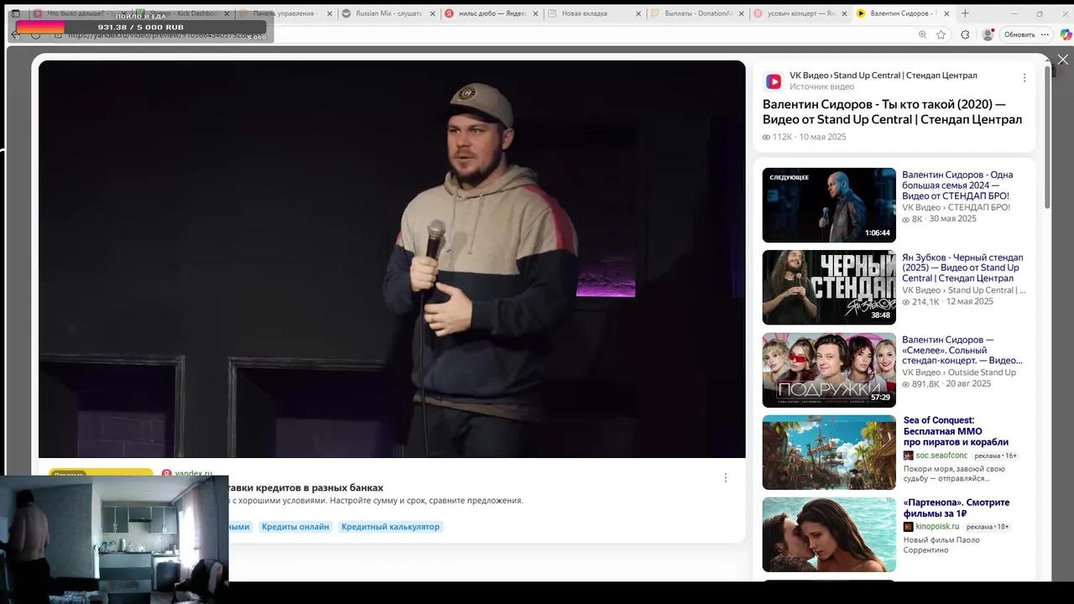Open the Одна большая семья 2024 video title
The width and height of the screenshot is (1074, 604).
[x=957, y=185]
